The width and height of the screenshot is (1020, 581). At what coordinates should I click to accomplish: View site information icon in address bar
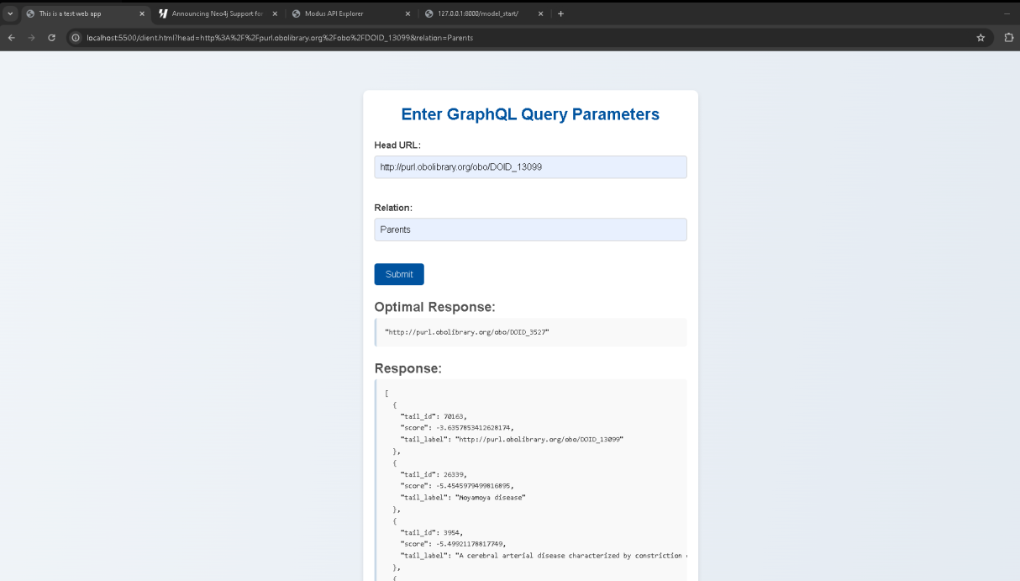[76, 38]
